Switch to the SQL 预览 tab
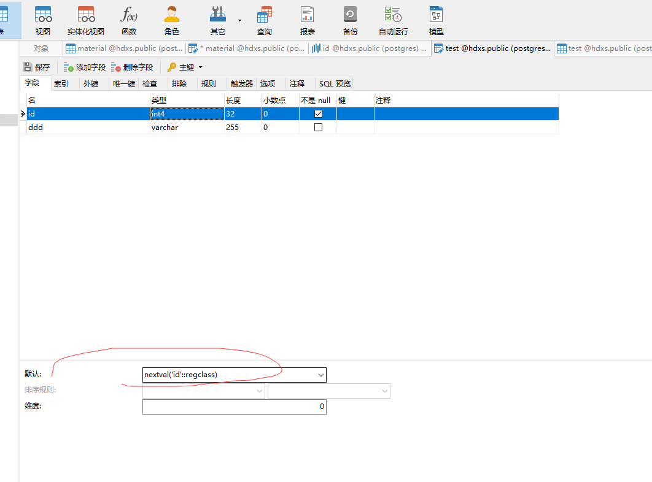This screenshot has height=482, width=652. 335,84
